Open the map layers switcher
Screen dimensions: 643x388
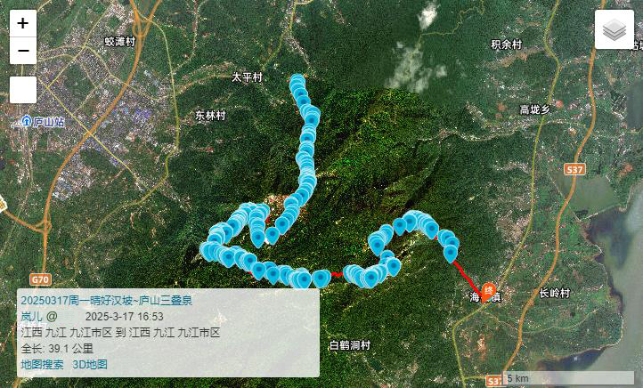[x=615, y=29]
